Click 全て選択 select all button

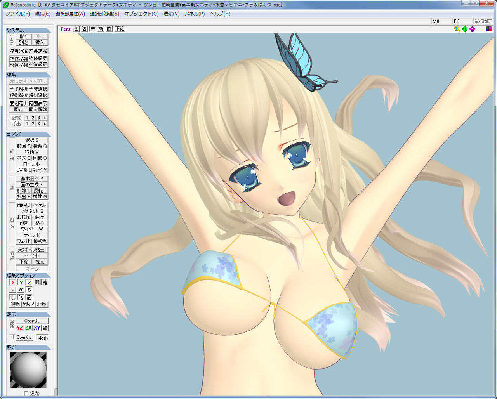coord(19,89)
